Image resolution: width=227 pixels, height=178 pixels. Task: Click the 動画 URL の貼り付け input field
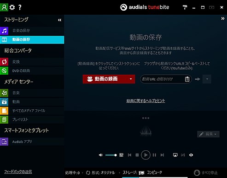(163, 79)
